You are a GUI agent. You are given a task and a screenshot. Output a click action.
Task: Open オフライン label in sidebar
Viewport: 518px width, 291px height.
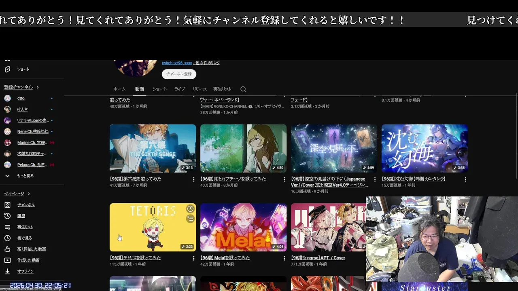pyautogui.click(x=25, y=271)
